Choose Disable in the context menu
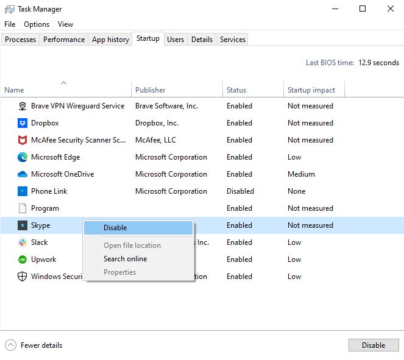The height and width of the screenshot is (360, 404). point(138,228)
